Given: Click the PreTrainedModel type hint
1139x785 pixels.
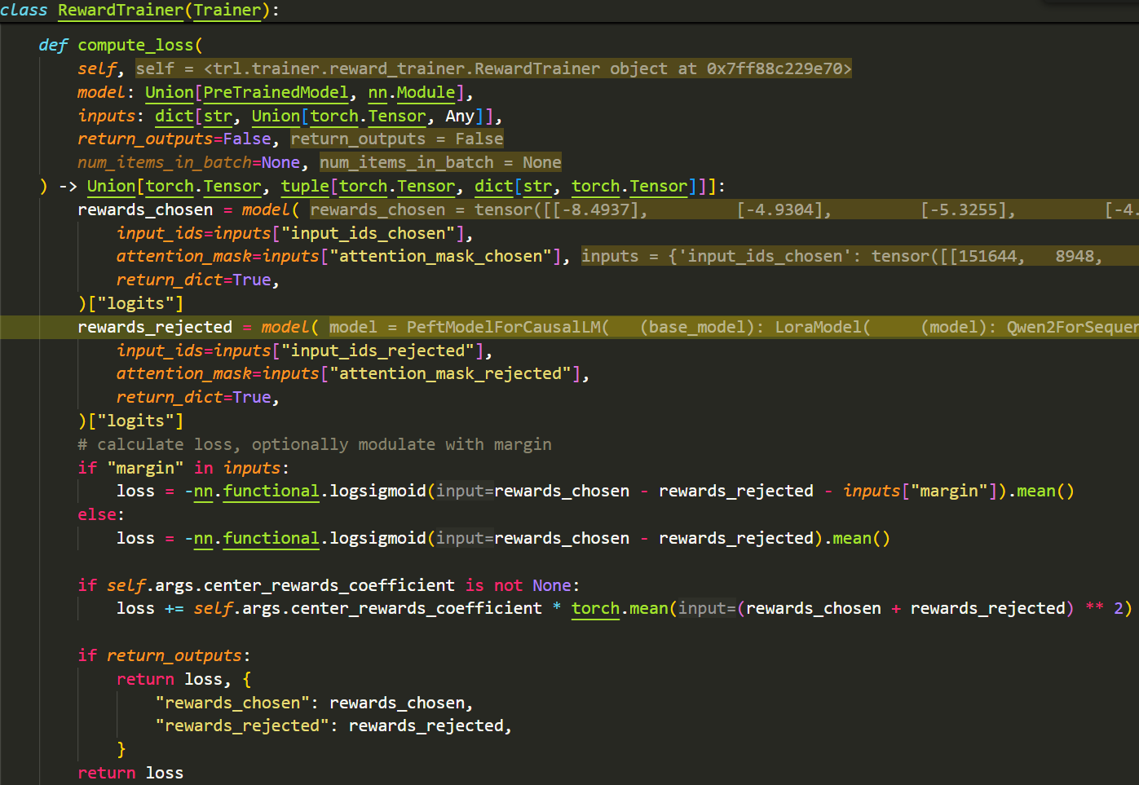Looking at the screenshot, I should tap(276, 92).
